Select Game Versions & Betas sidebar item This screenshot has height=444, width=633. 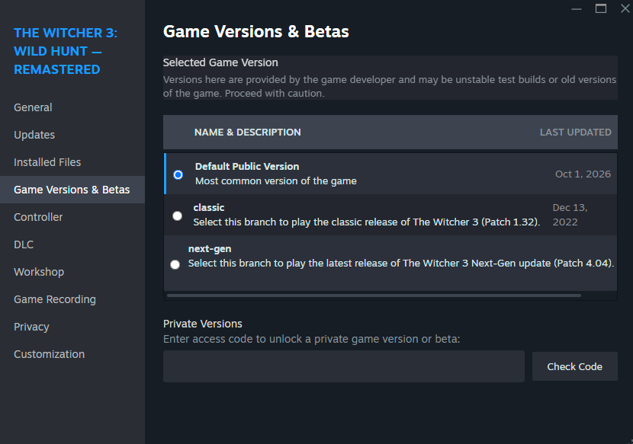coord(72,190)
